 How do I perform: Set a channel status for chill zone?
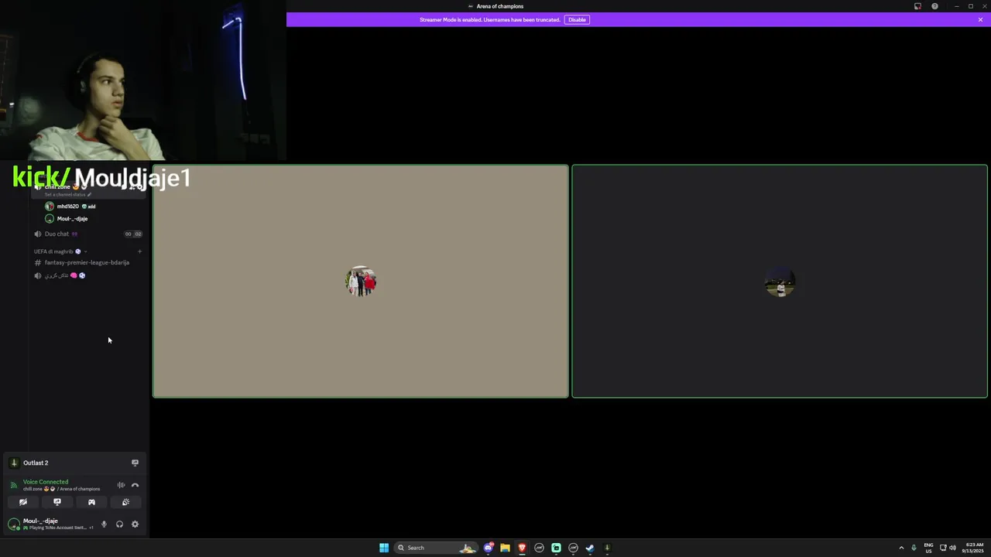click(68, 194)
